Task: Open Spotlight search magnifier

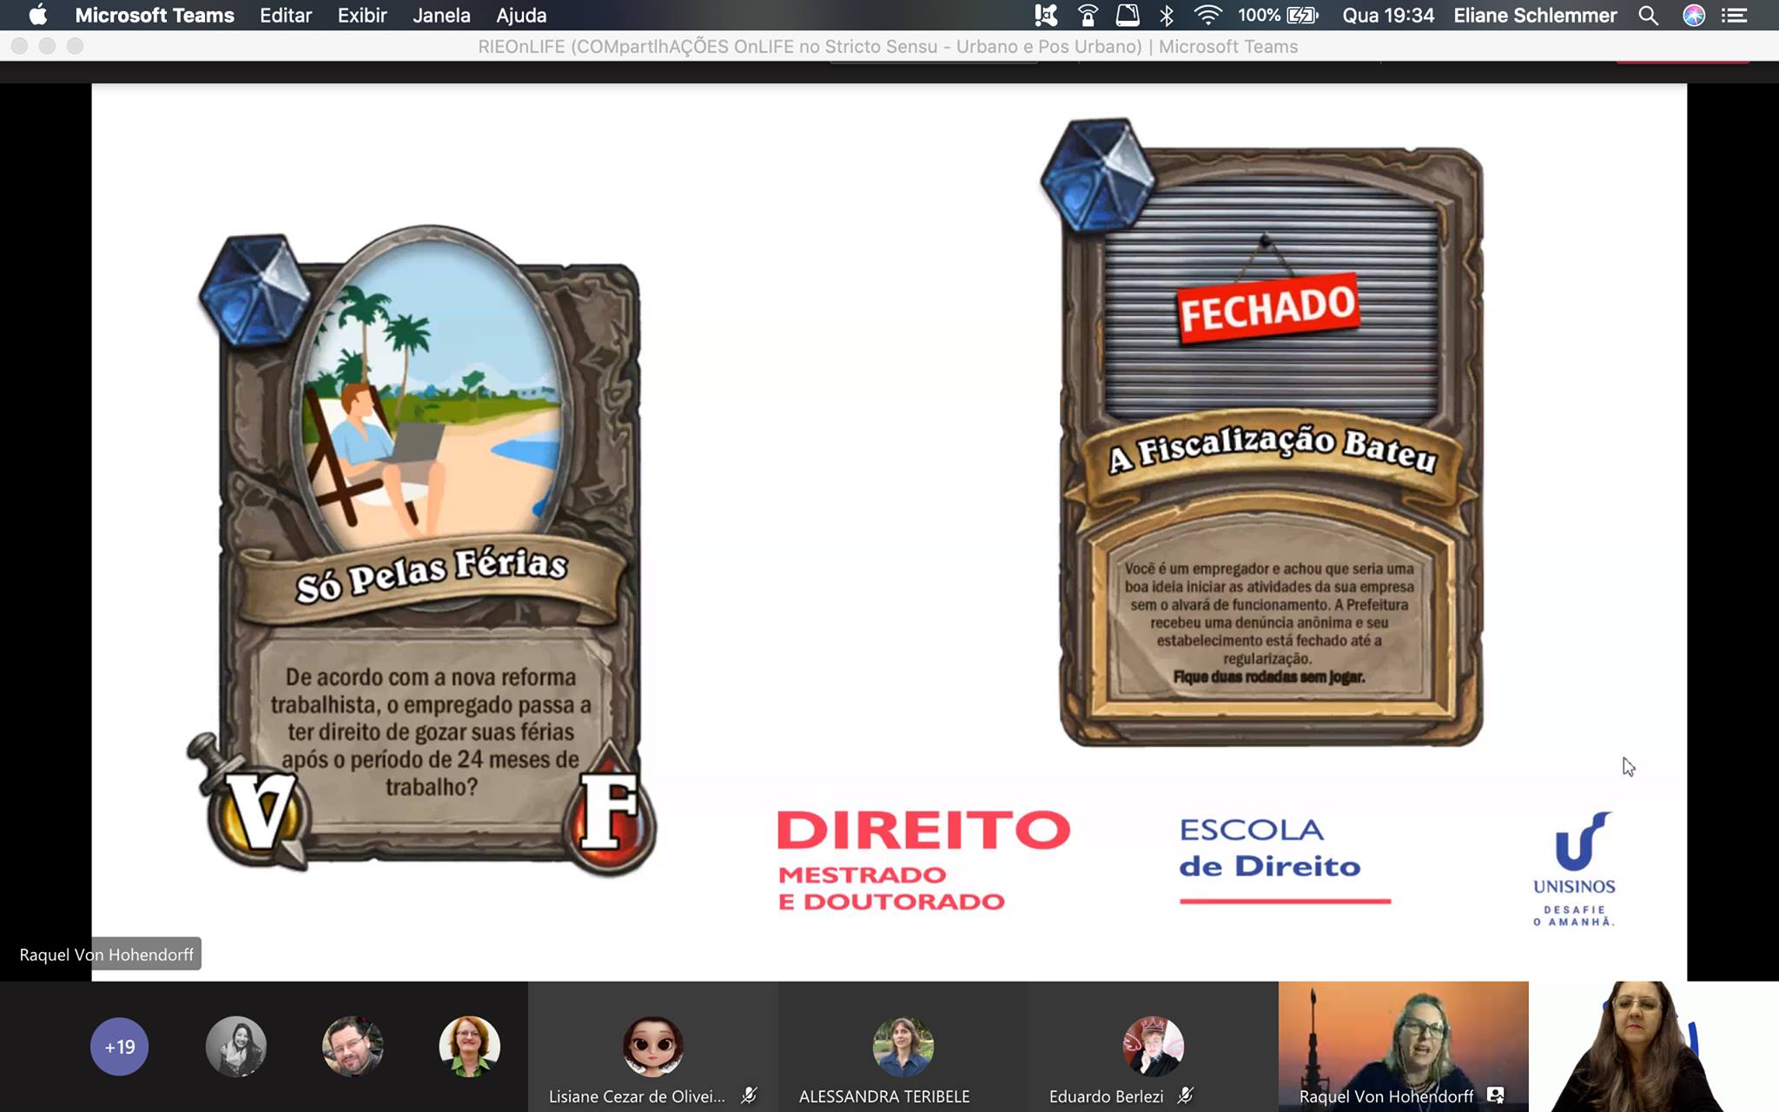Action: [x=1648, y=15]
